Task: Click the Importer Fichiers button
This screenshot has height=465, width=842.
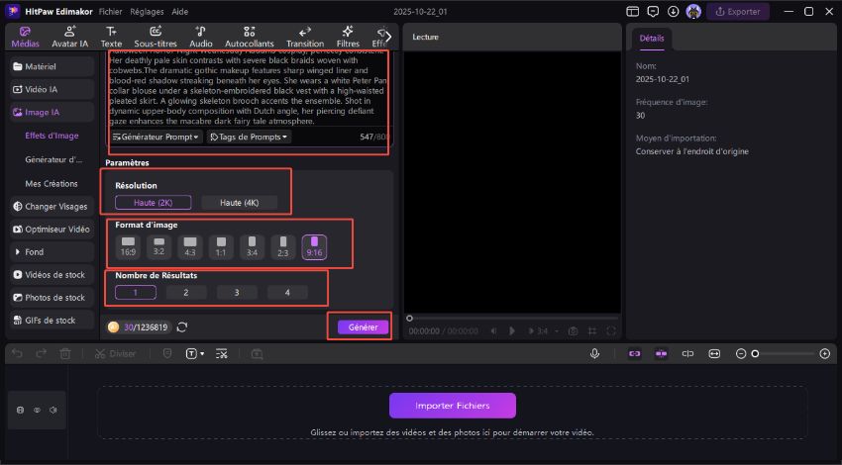Action: (x=453, y=406)
